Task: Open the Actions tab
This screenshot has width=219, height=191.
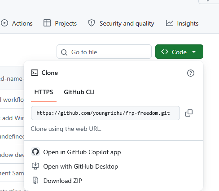Action: 17,23
